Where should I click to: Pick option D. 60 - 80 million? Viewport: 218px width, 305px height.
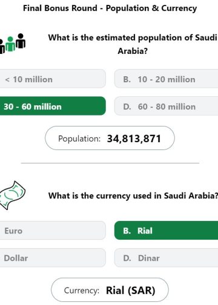pos(166,106)
